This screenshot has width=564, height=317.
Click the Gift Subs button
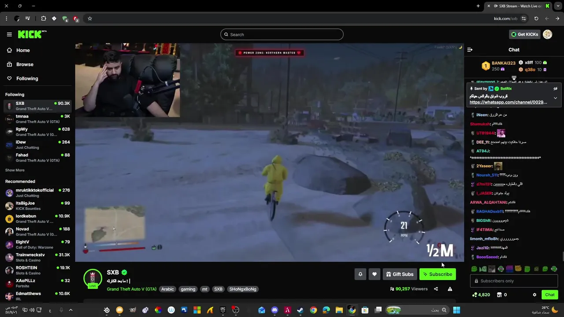click(x=400, y=274)
